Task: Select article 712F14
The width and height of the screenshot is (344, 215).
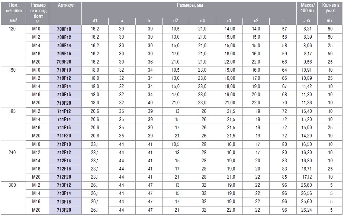Action: (65, 161)
